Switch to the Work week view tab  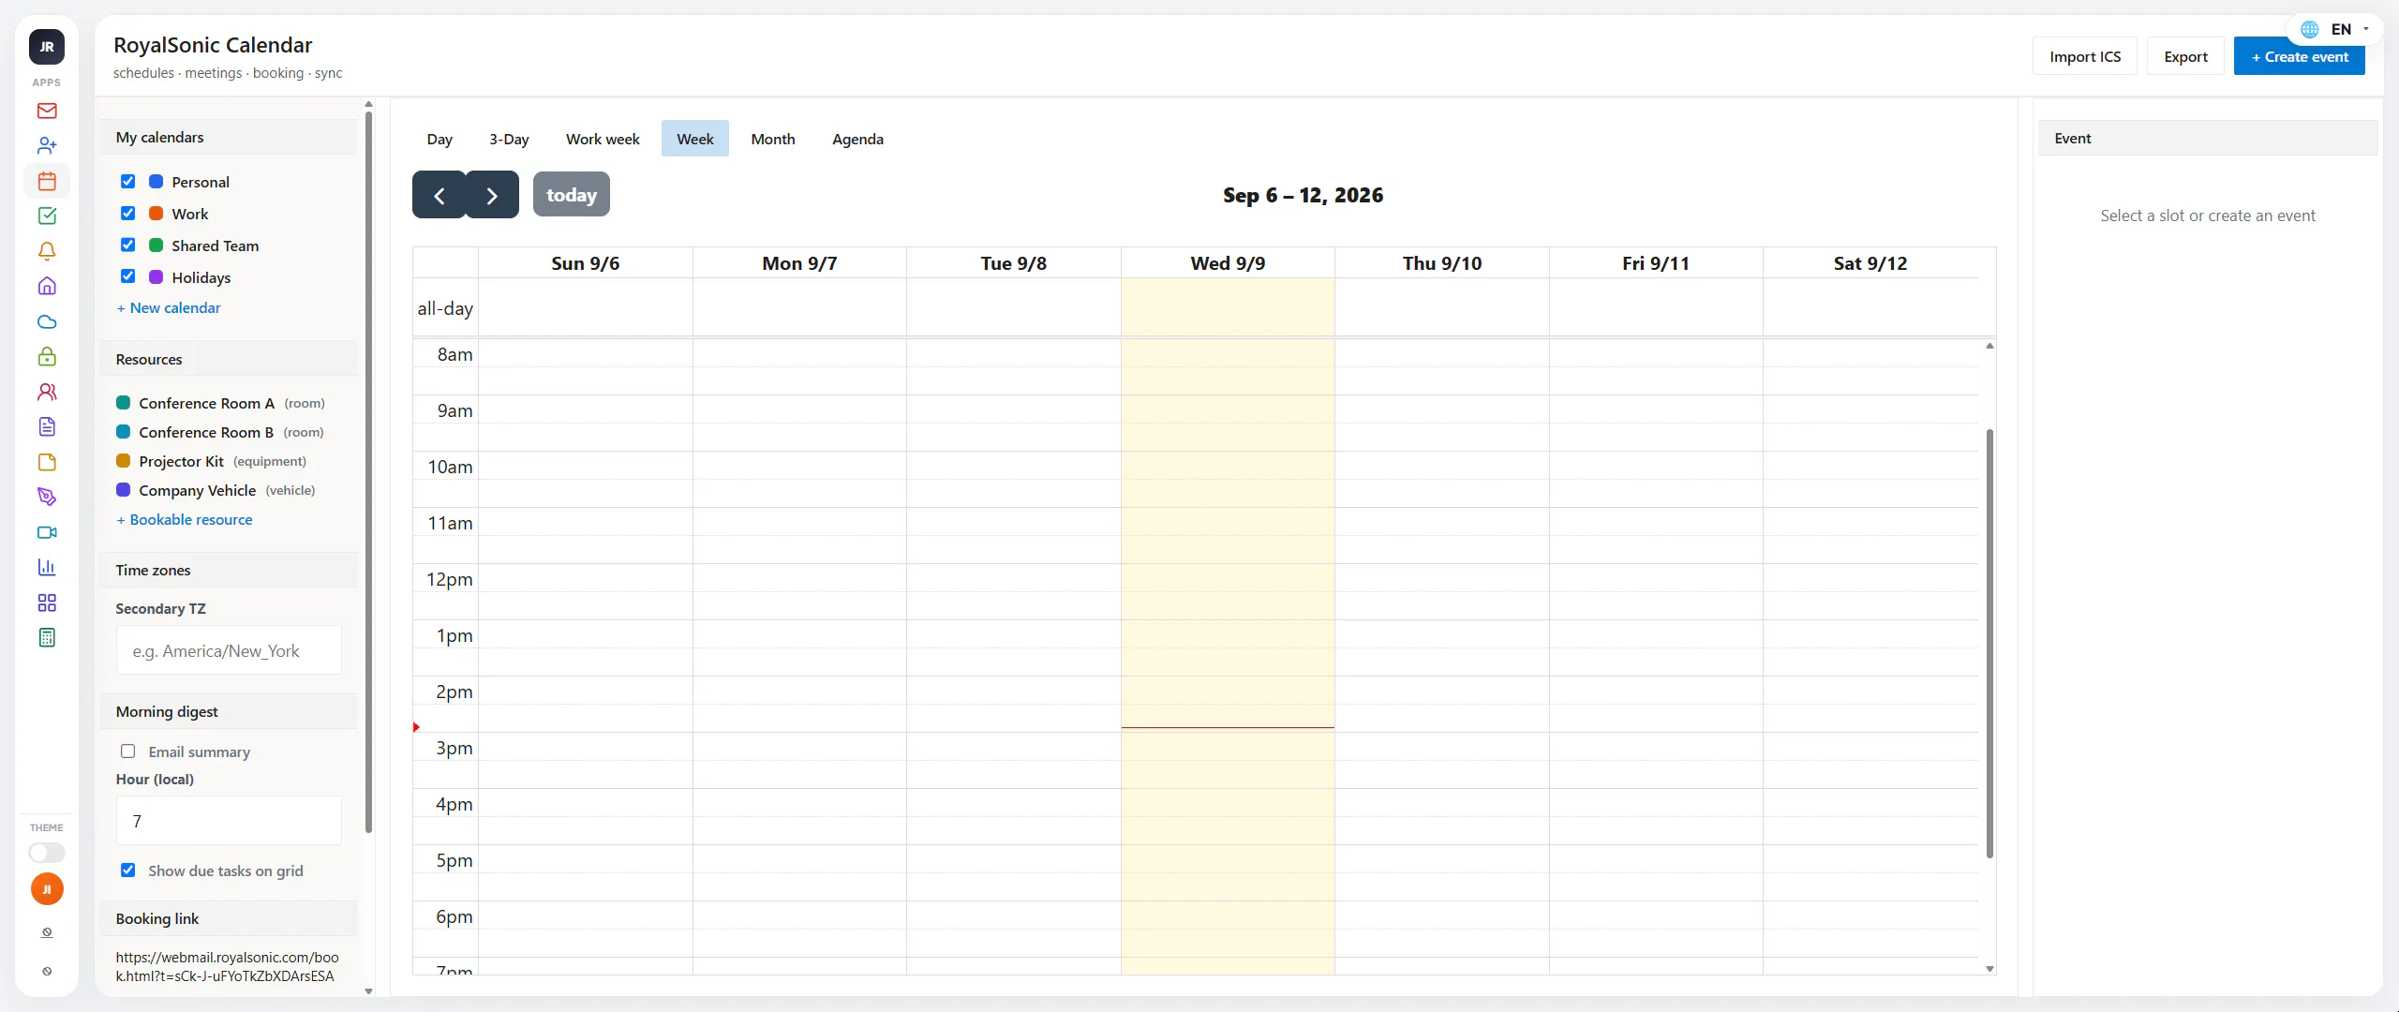click(x=603, y=139)
